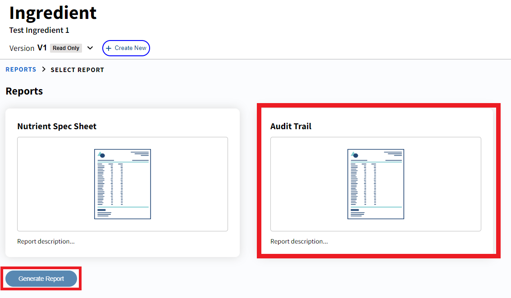Click the SELECT REPORT breadcrumb entry
The width and height of the screenshot is (511, 298).
(77, 69)
